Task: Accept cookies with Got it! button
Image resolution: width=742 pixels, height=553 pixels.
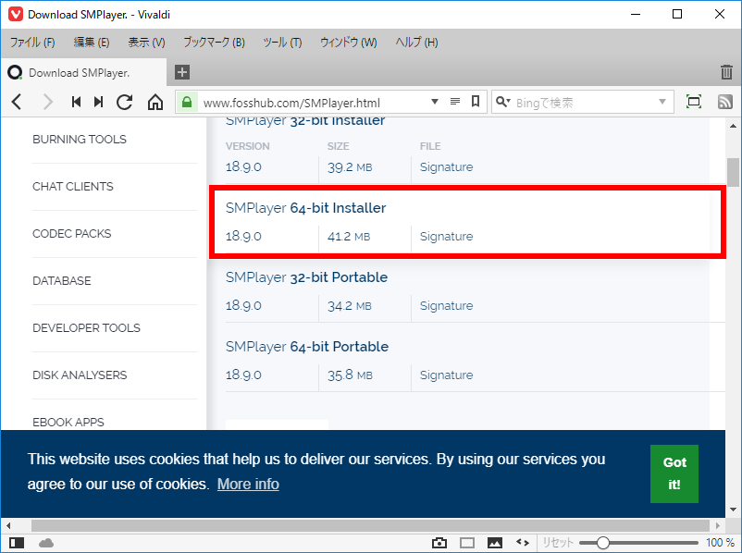Action: [x=674, y=473]
